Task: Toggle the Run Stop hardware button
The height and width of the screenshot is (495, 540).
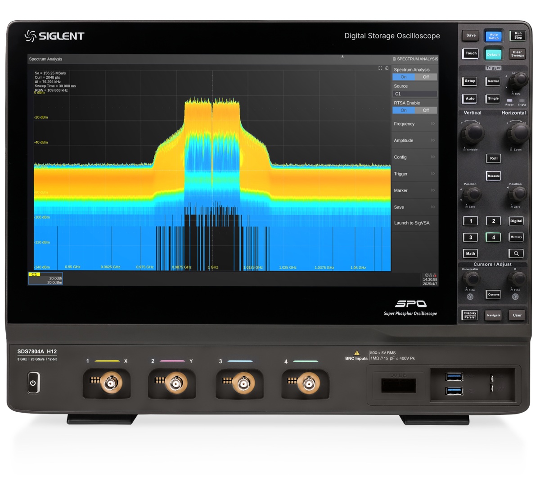Action: point(518,36)
